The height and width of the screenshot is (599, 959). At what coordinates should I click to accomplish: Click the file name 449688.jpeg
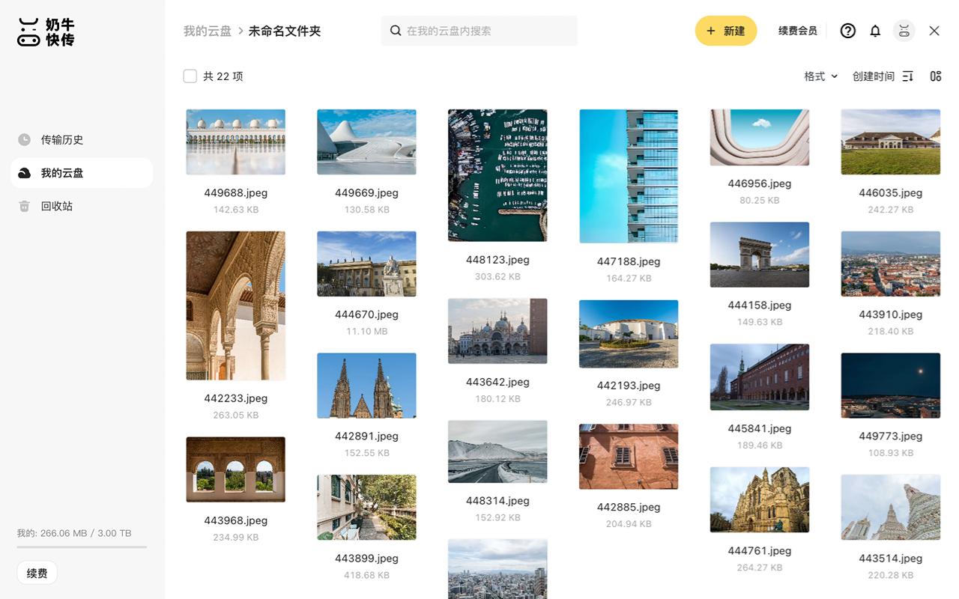[x=236, y=192]
